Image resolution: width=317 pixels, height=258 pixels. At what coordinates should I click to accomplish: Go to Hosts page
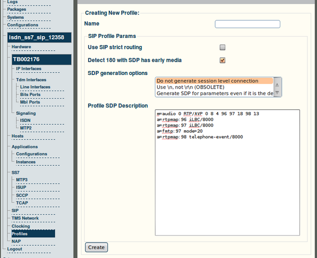click(17, 136)
